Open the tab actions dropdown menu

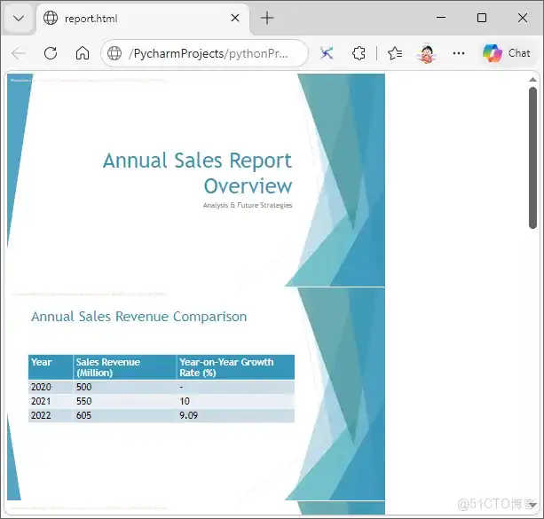pos(19,18)
